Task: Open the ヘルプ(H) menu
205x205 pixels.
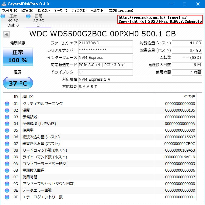Action: [98, 11]
